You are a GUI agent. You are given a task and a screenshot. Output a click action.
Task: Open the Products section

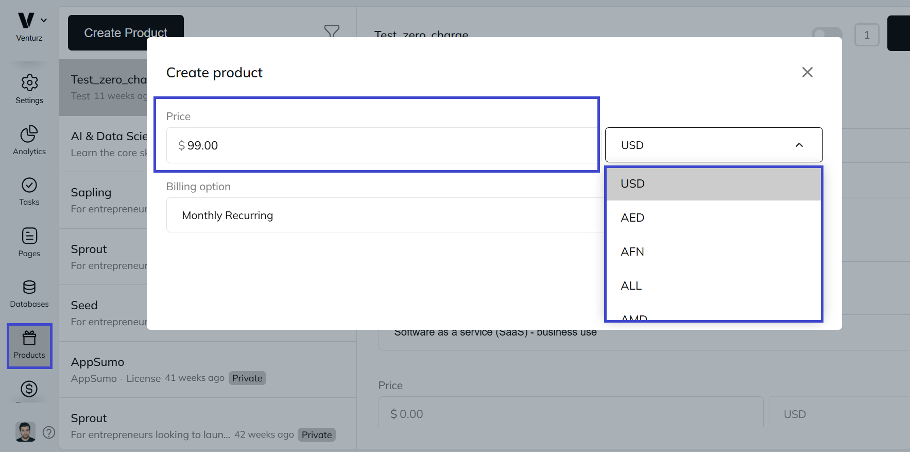click(x=29, y=344)
